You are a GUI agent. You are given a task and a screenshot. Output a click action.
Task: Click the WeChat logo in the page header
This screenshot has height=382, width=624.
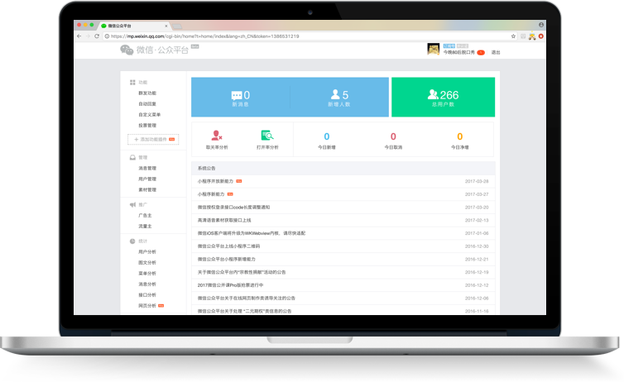pos(127,50)
